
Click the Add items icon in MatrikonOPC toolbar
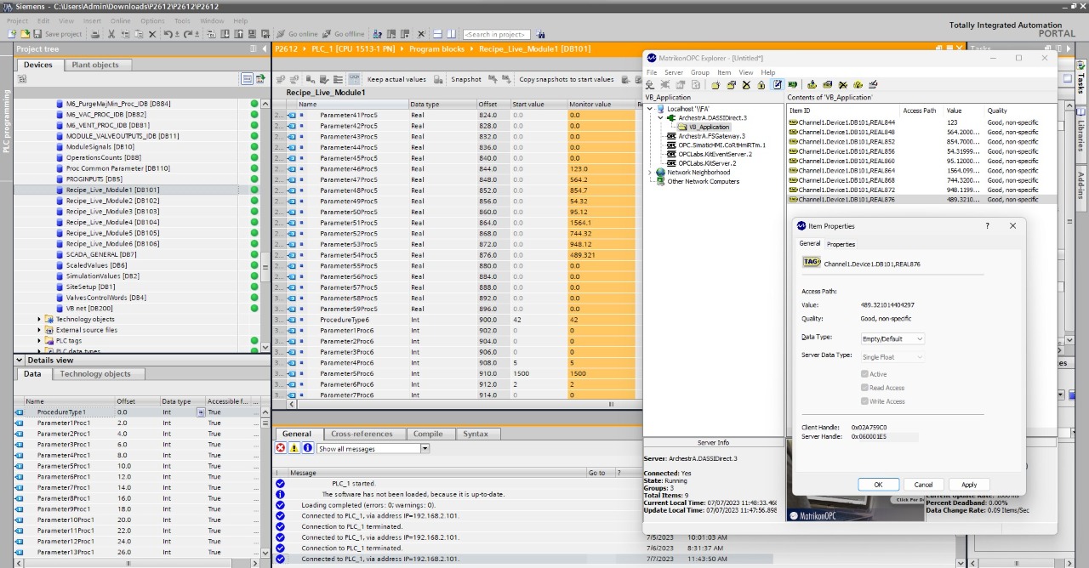tap(812, 85)
